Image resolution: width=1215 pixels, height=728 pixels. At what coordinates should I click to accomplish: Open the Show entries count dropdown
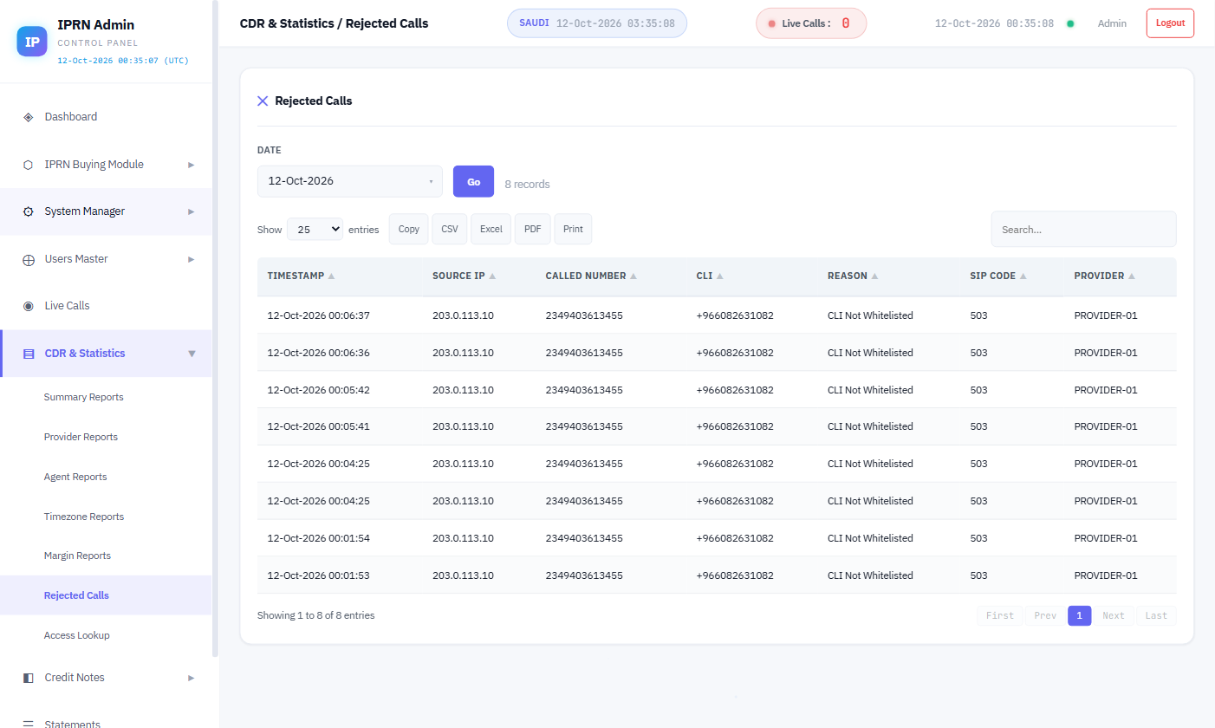(315, 229)
